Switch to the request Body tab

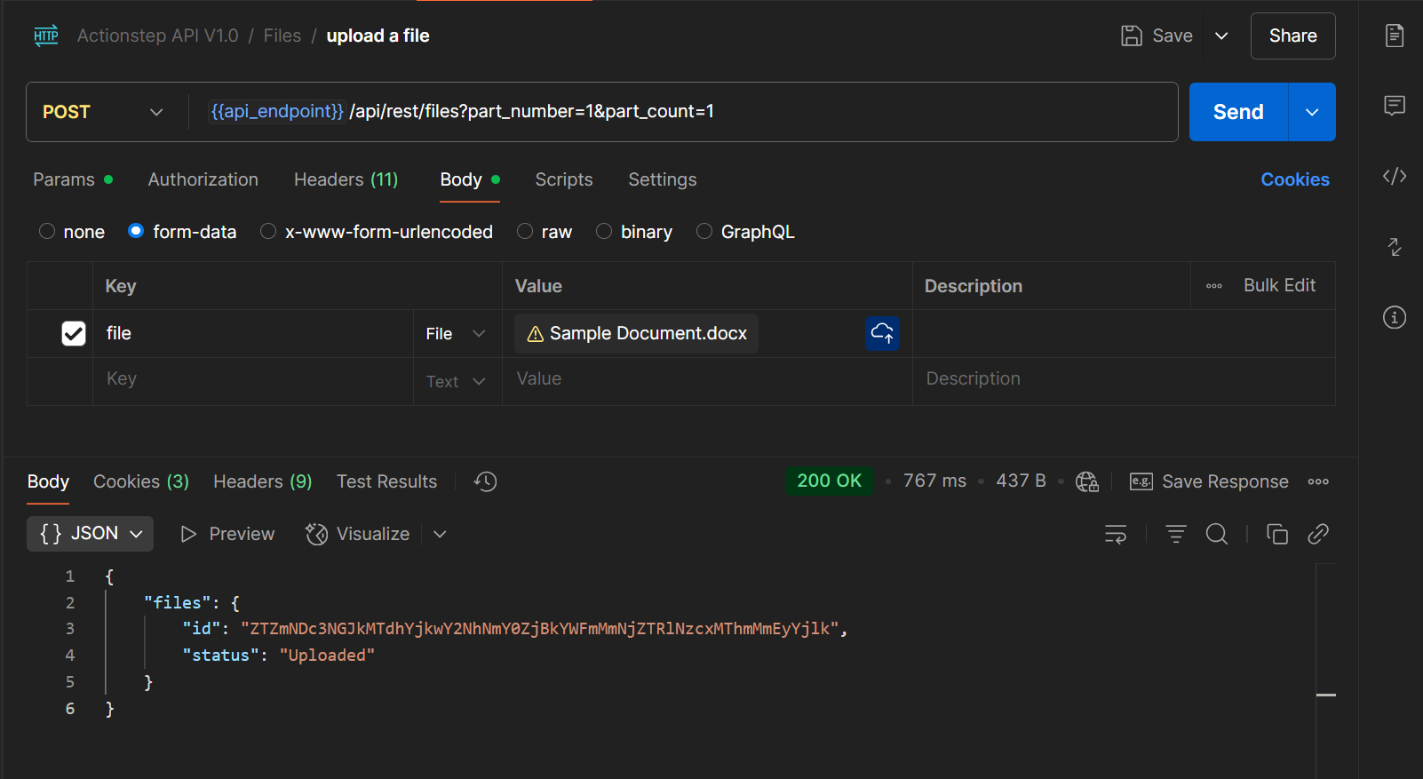click(470, 179)
